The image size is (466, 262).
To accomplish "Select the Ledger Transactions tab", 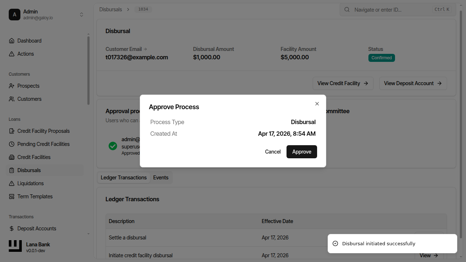I will (123, 178).
